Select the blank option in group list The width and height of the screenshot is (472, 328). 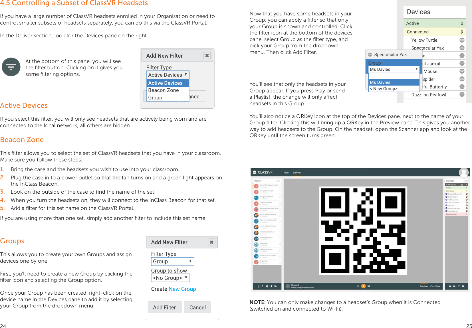pyautogui.click(x=394, y=76)
